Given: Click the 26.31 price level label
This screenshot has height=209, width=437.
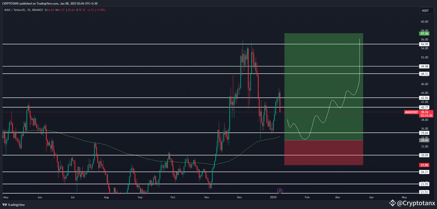Looking at the screenshot, I should [x=424, y=172].
